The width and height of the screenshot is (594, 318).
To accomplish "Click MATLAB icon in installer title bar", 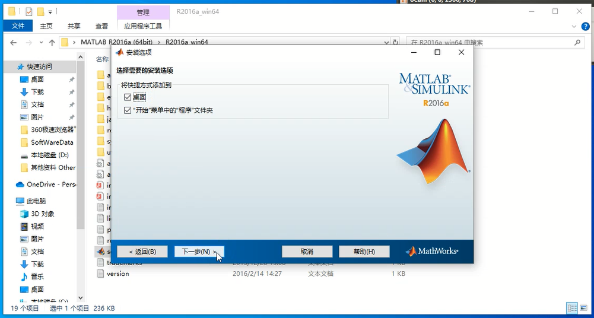I will coord(120,52).
